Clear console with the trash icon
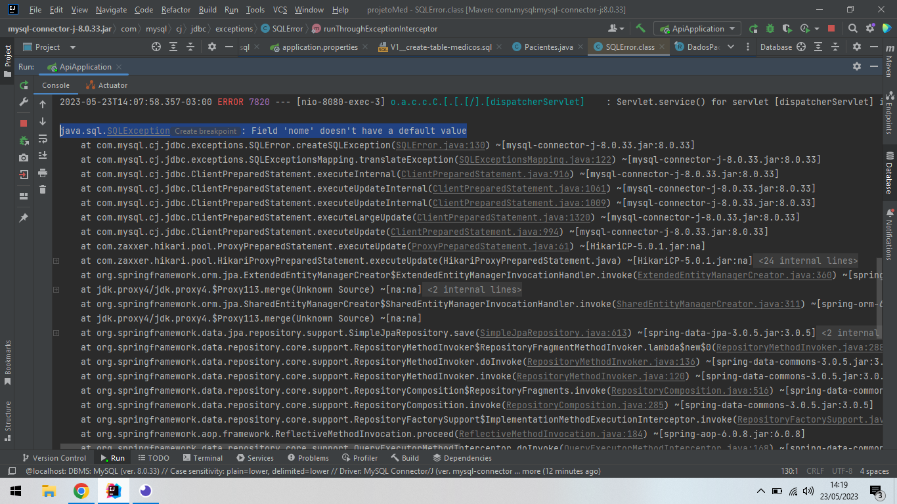897x504 pixels. [43, 190]
